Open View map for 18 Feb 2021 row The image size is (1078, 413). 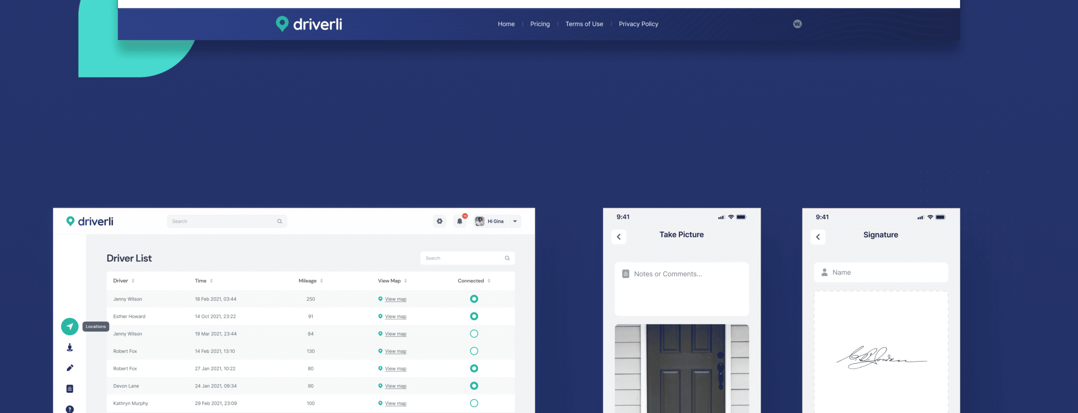click(x=395, y=299)
